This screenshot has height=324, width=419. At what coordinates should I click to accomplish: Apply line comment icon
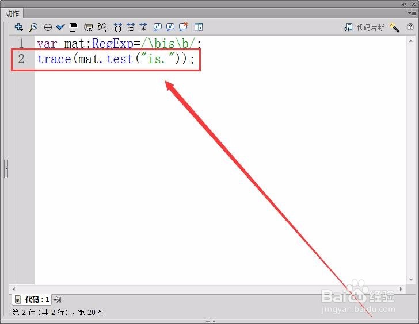(x=170, y=27)
